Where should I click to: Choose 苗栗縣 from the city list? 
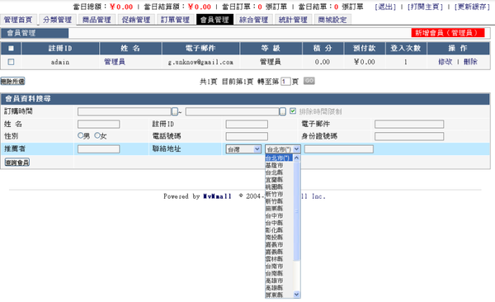coord(274,209)
